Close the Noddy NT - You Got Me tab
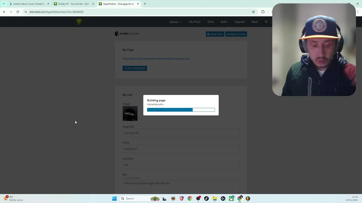This screenshot has width=362, height=203. tap(93, 4)
